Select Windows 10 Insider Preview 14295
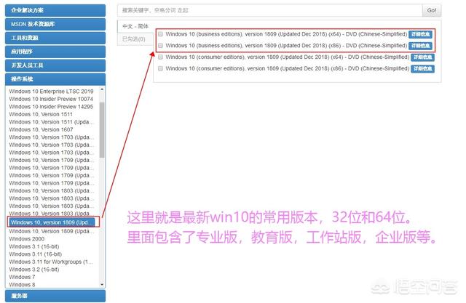 51,107
